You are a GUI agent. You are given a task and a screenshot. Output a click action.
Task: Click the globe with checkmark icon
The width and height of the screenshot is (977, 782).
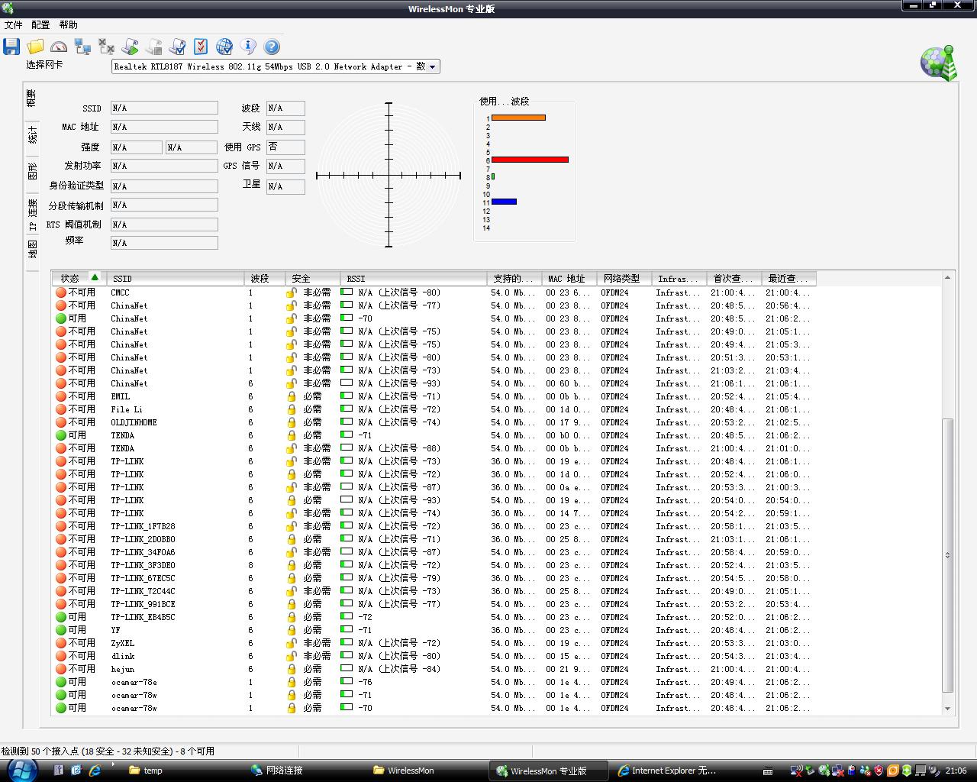tap(224, 47)
